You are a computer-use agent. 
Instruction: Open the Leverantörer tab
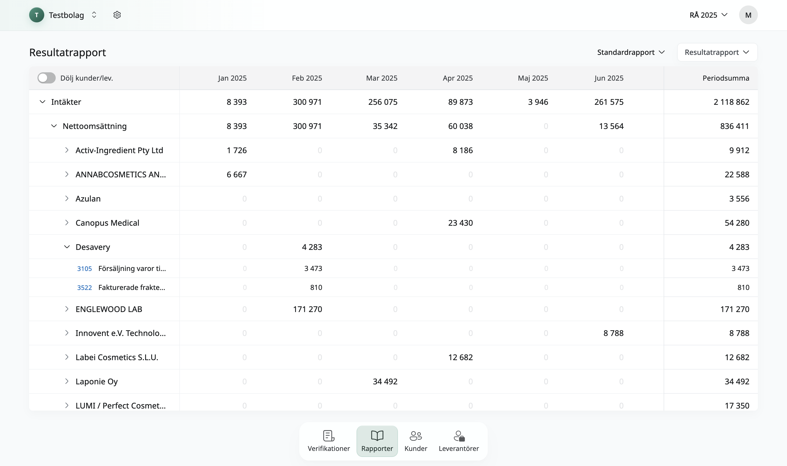click(x=459, y=441)
